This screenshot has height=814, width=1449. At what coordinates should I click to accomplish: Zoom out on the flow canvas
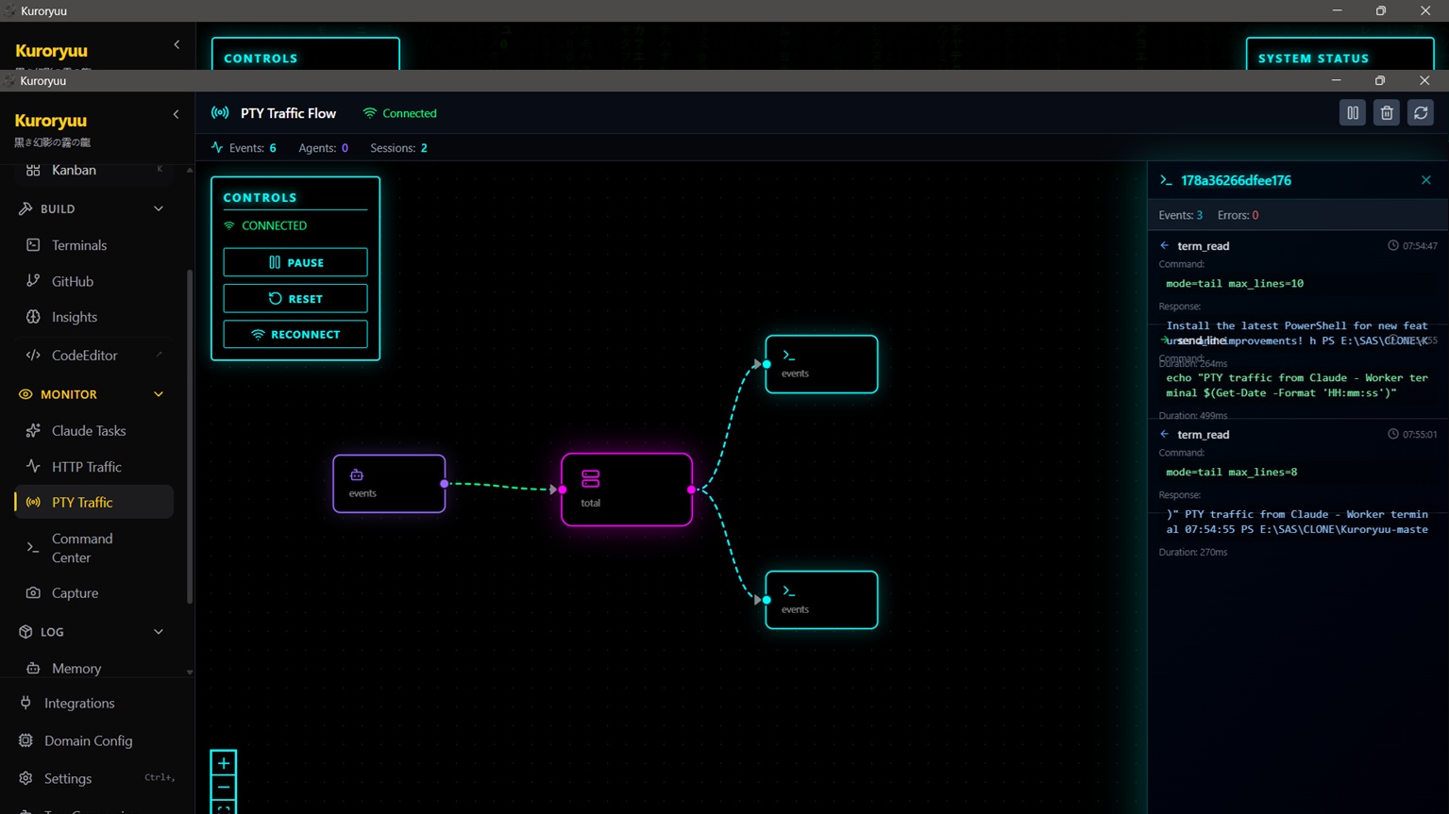(224, 787)
